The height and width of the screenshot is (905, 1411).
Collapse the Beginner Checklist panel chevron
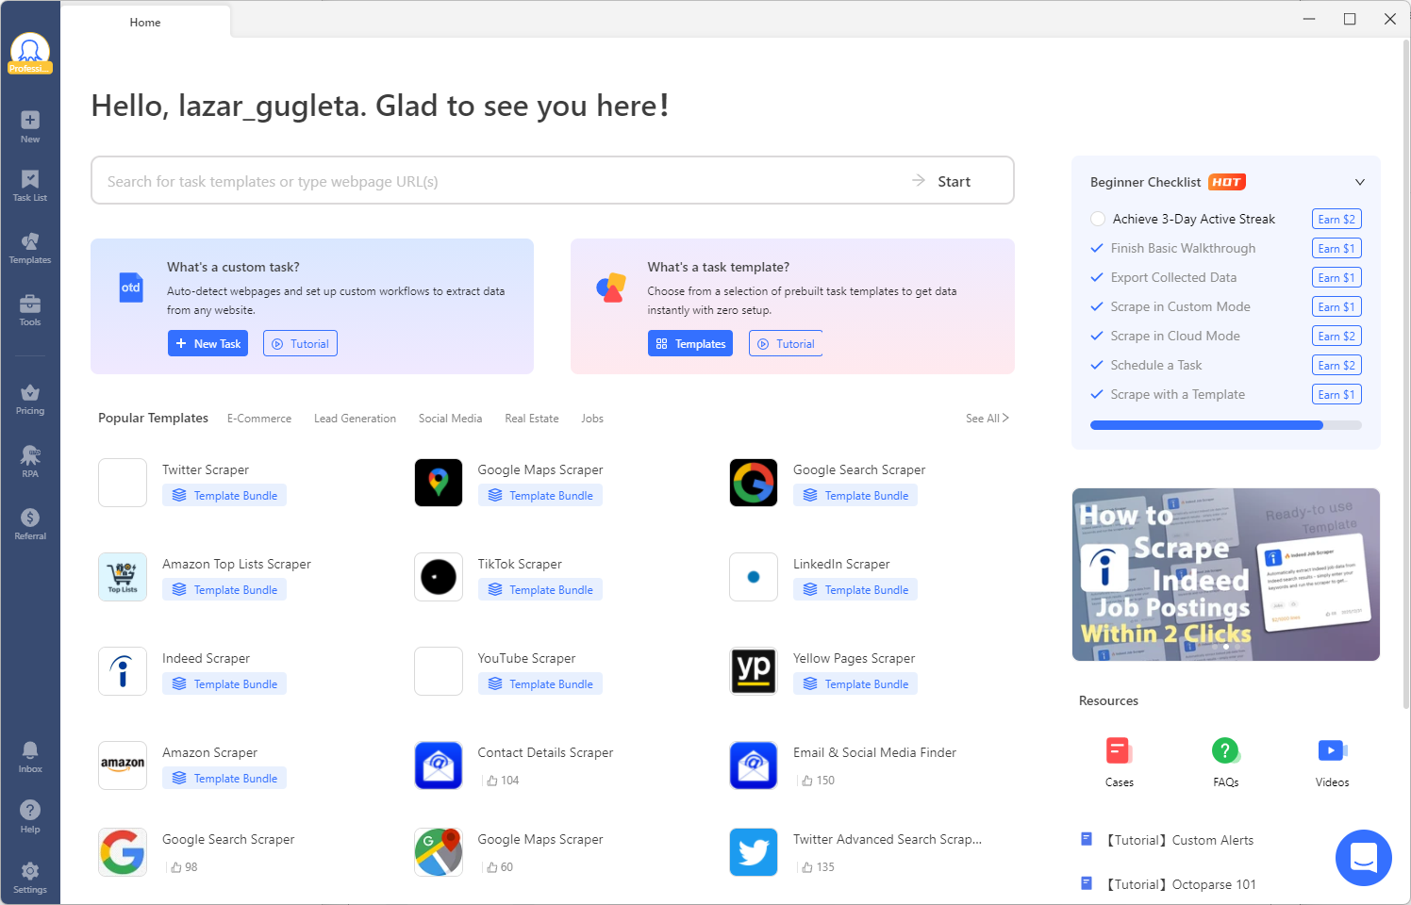pos(1359,182)
